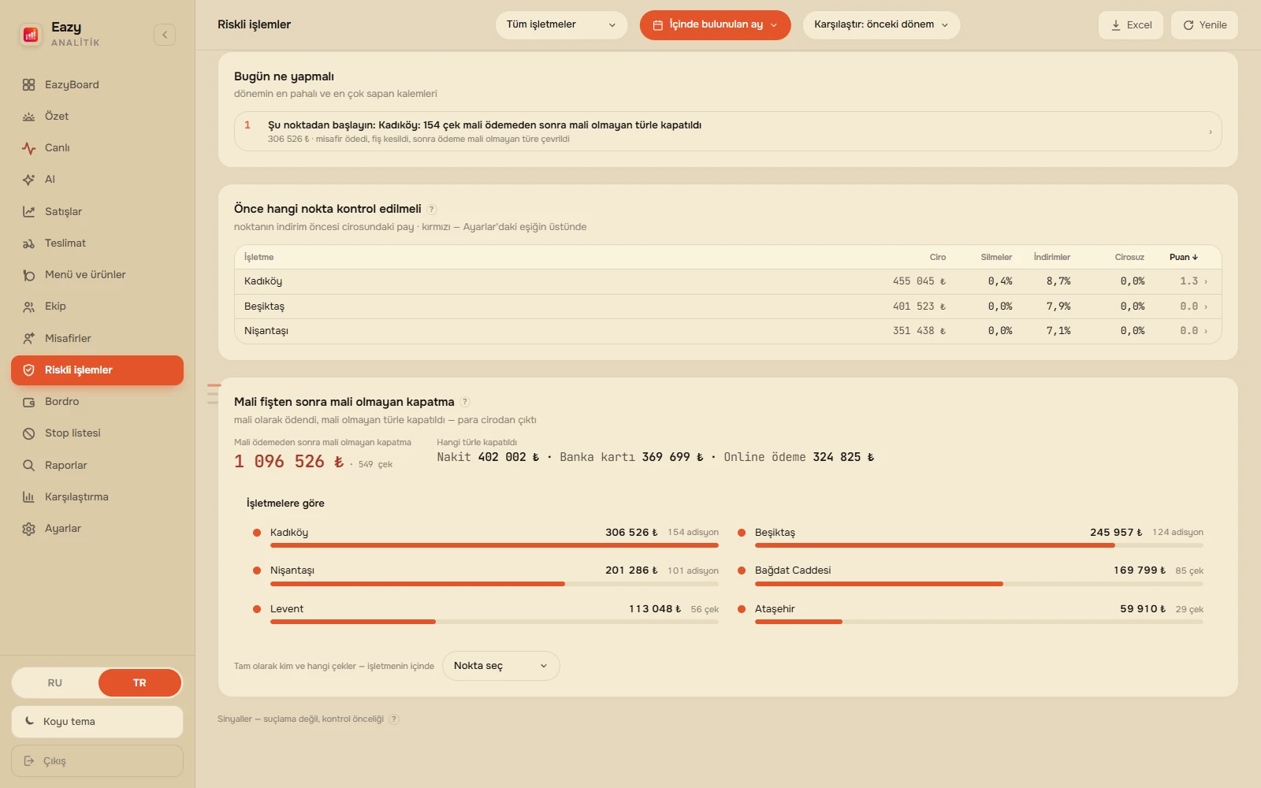Open Beşiktaş row in the table
This screenshot has width=1261, height=788.
pyautogui.click(x=727, y=307)
